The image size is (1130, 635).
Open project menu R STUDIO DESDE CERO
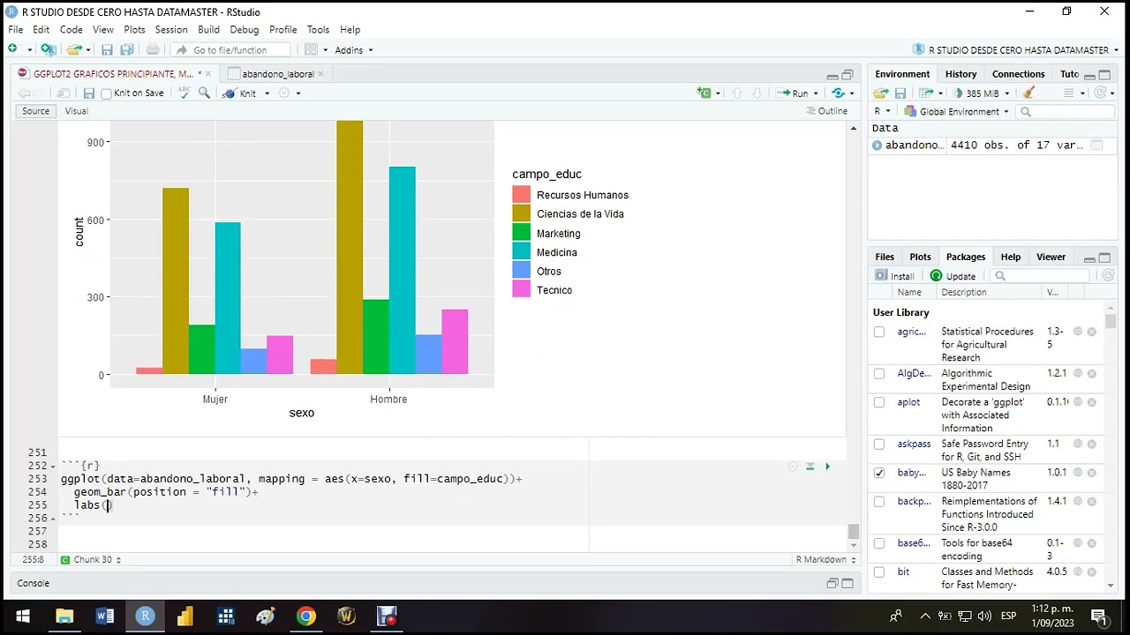tap(1016, 50)
